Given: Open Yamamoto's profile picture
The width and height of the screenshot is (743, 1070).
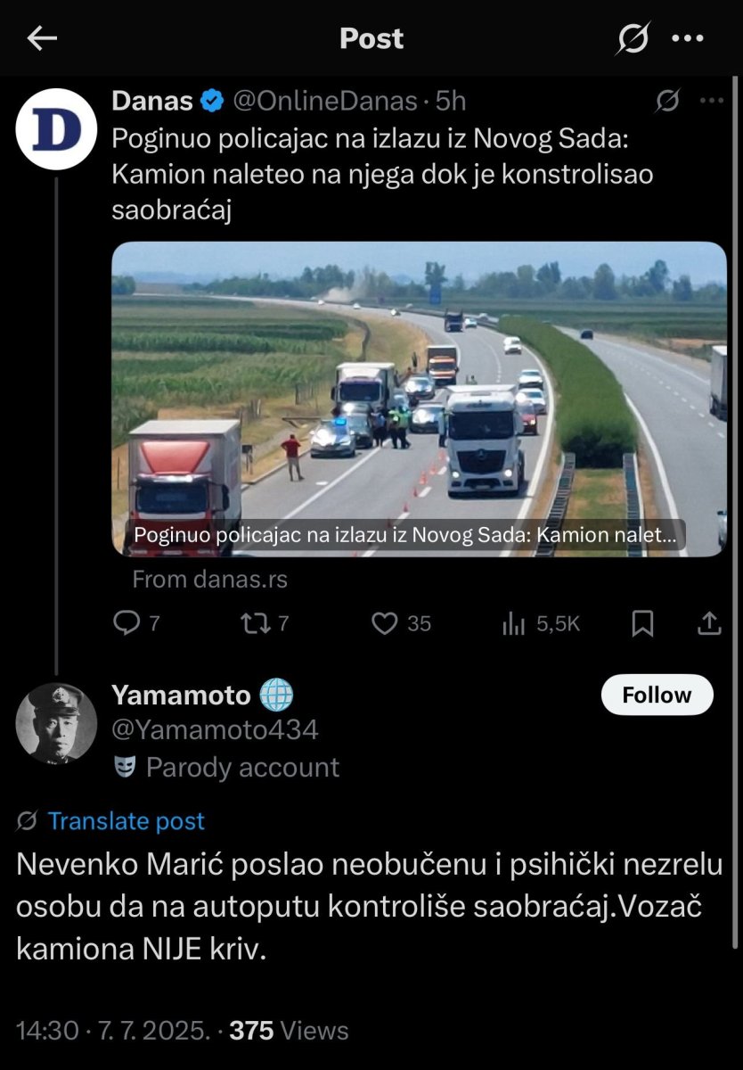Looking at the screenshot, I should click(56, 723).
